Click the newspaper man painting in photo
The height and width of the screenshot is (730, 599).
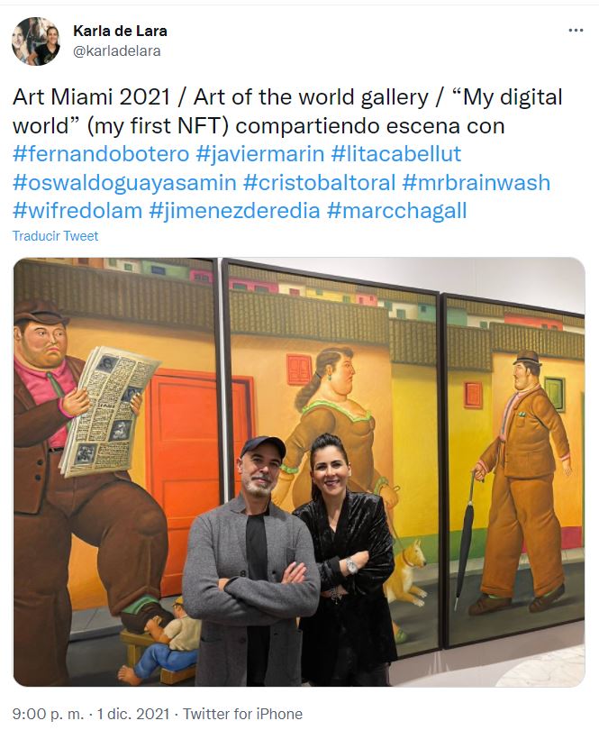(115, 472)
